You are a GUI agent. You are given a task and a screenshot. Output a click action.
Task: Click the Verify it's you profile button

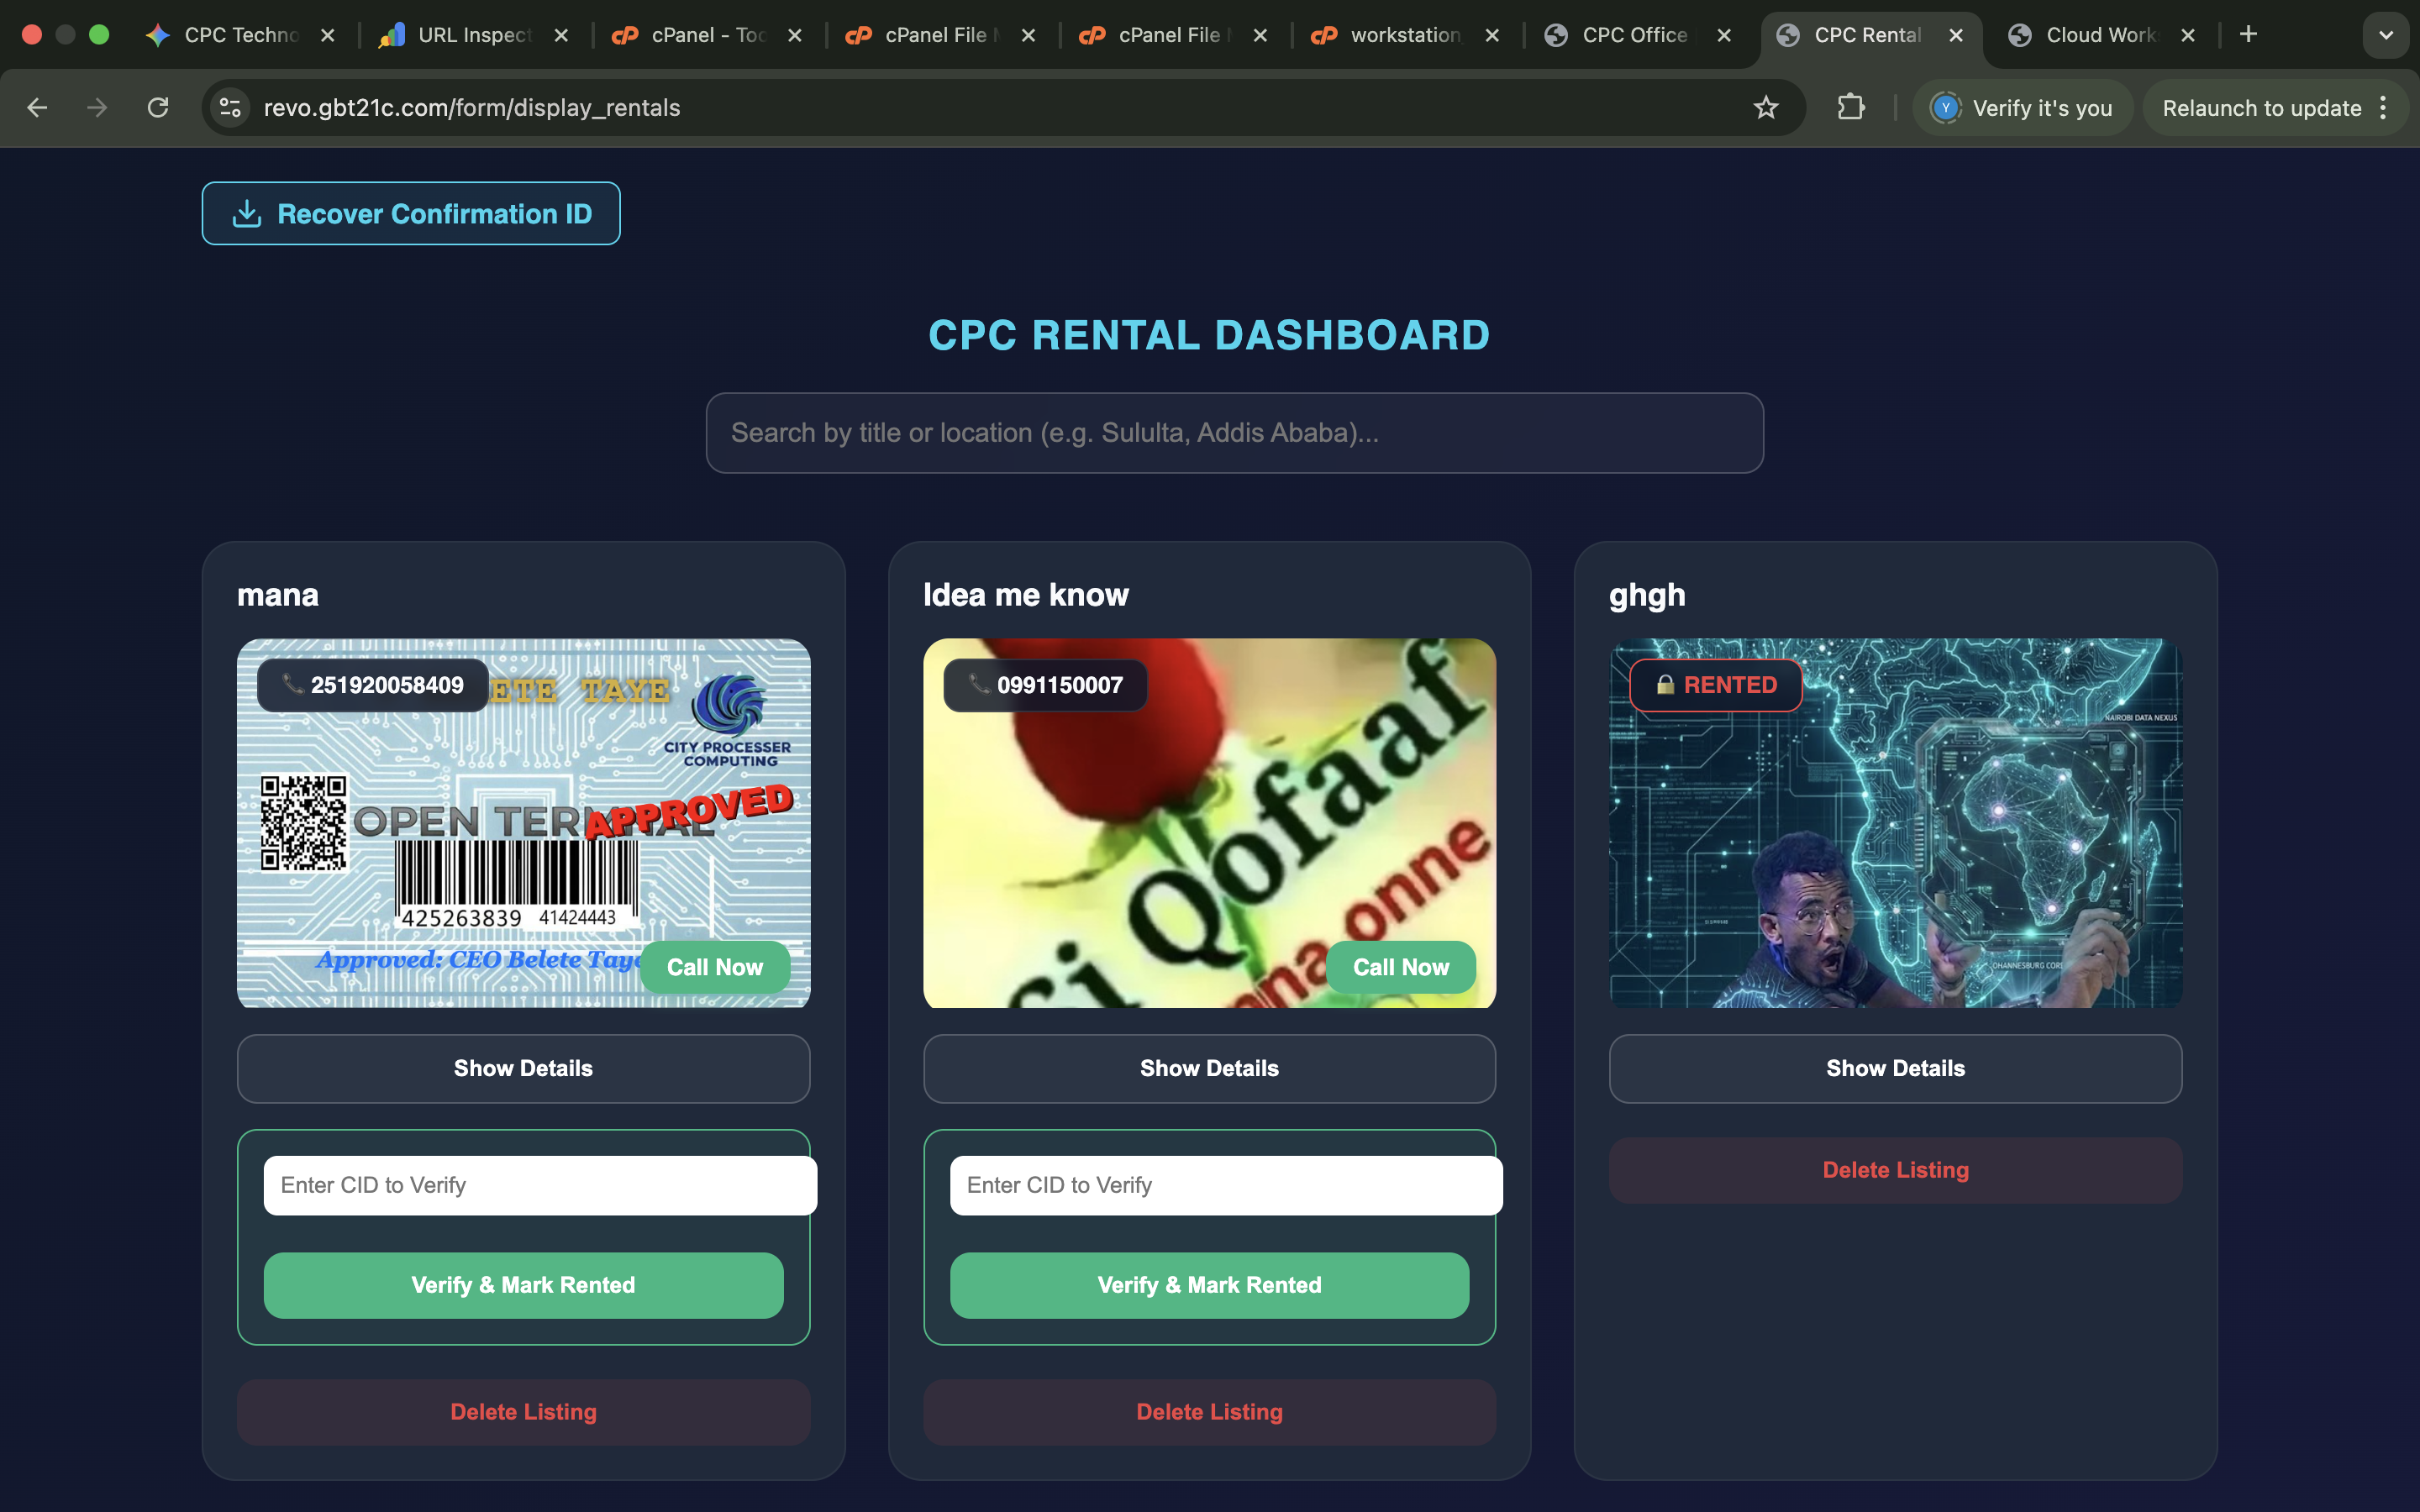pyautogui.click(x=2022, y=107)
